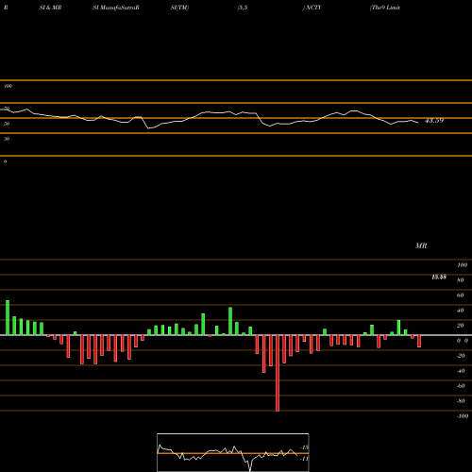Click the MR axis label -20
The height and width of the screenshot is (472, 472).
pyautogui.click(x=461, y=356)
